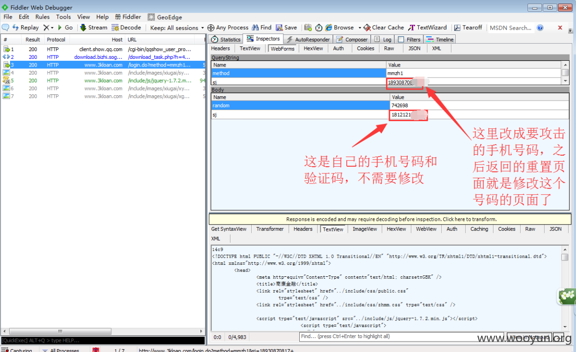576x352 pixels.
Task: Click the mmzh1 value cell
Action: (x=474, y=73)
